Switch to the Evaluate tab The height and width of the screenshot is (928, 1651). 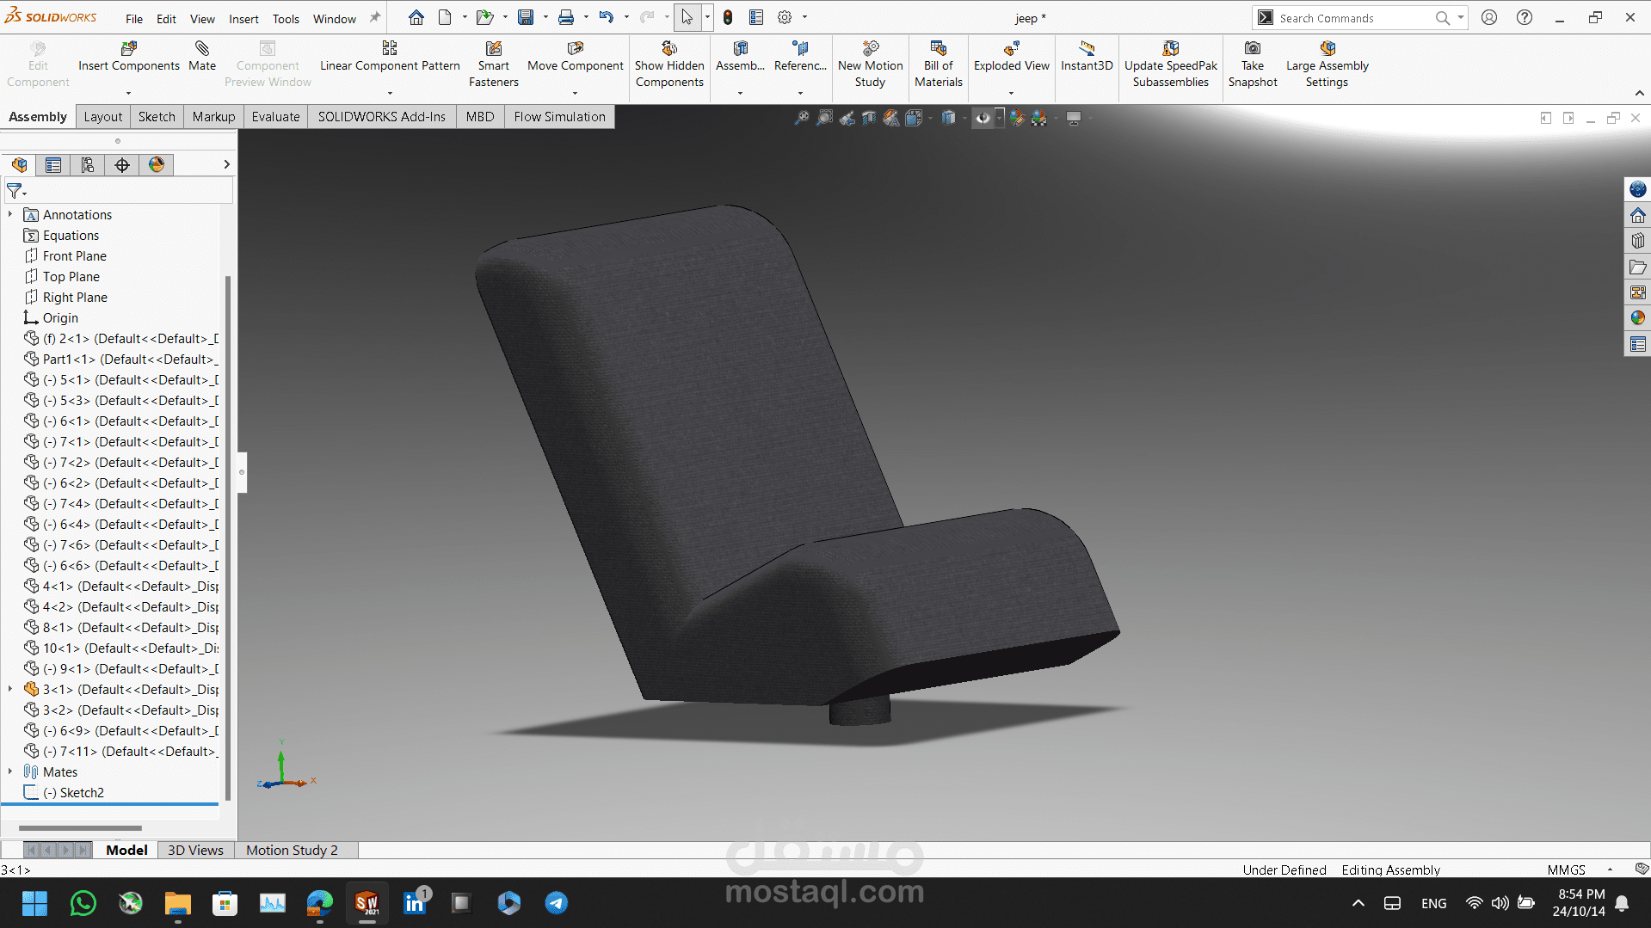point(275,117)
